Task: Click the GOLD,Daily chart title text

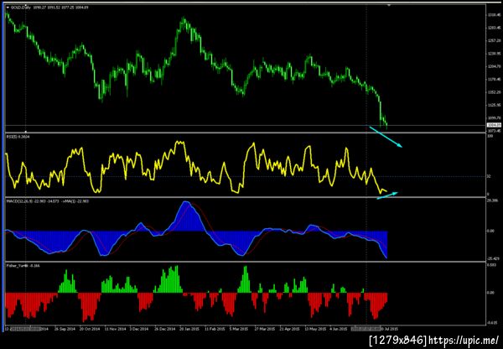Action: 20,7
